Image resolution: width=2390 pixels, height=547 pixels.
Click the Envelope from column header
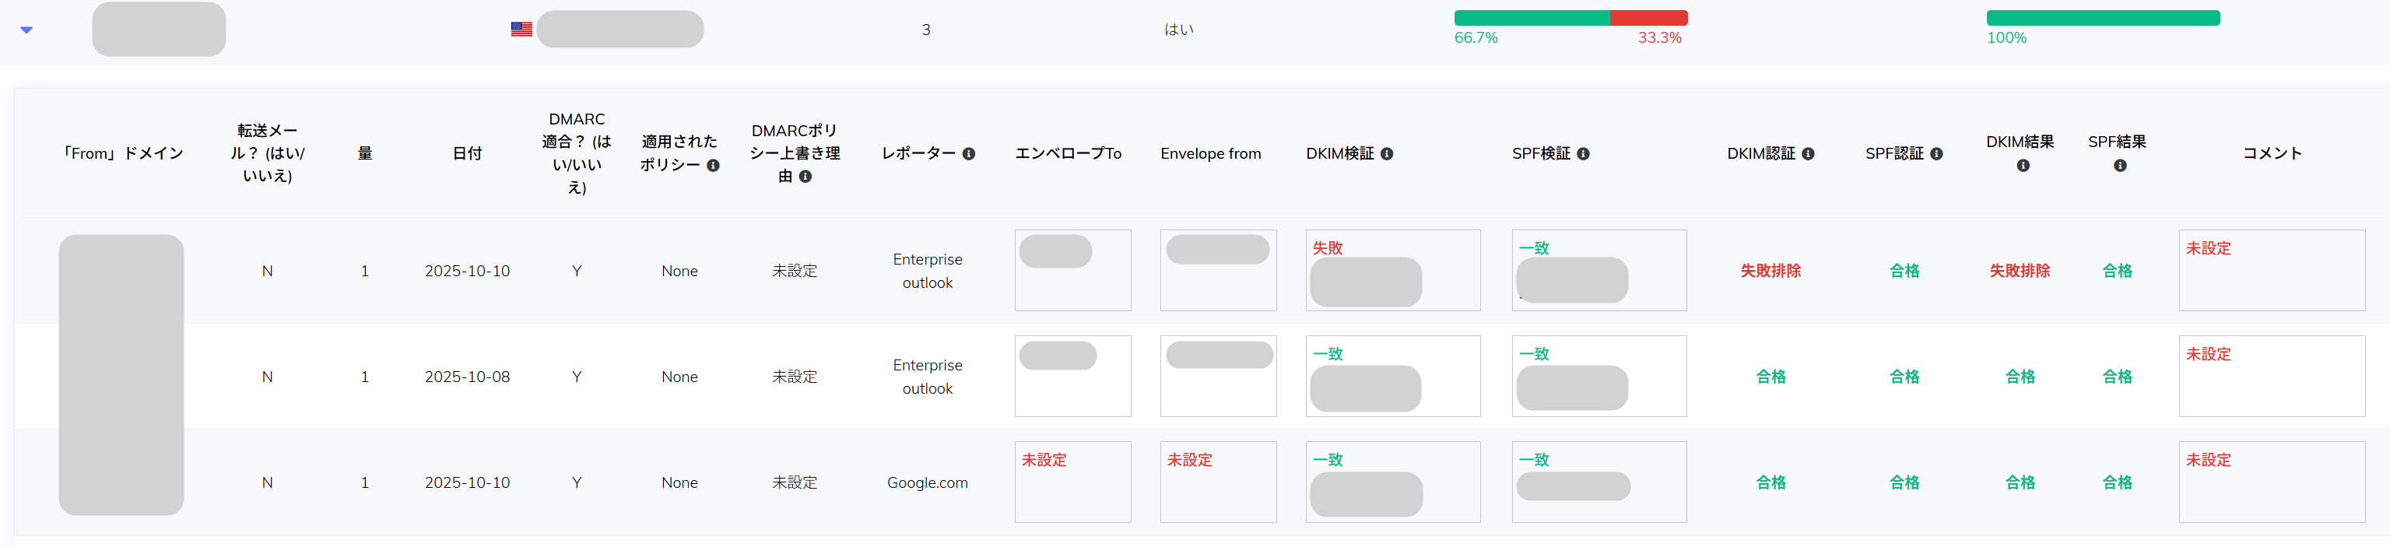click(x=1210, y=154)
